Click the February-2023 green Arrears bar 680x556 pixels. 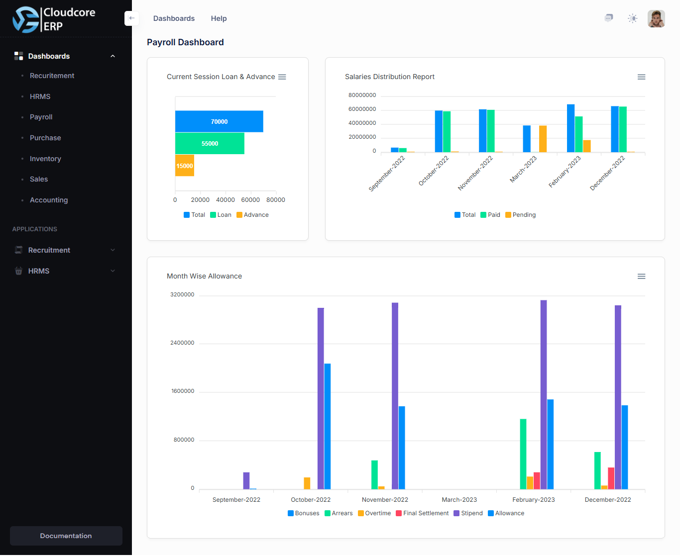[523, 454]
